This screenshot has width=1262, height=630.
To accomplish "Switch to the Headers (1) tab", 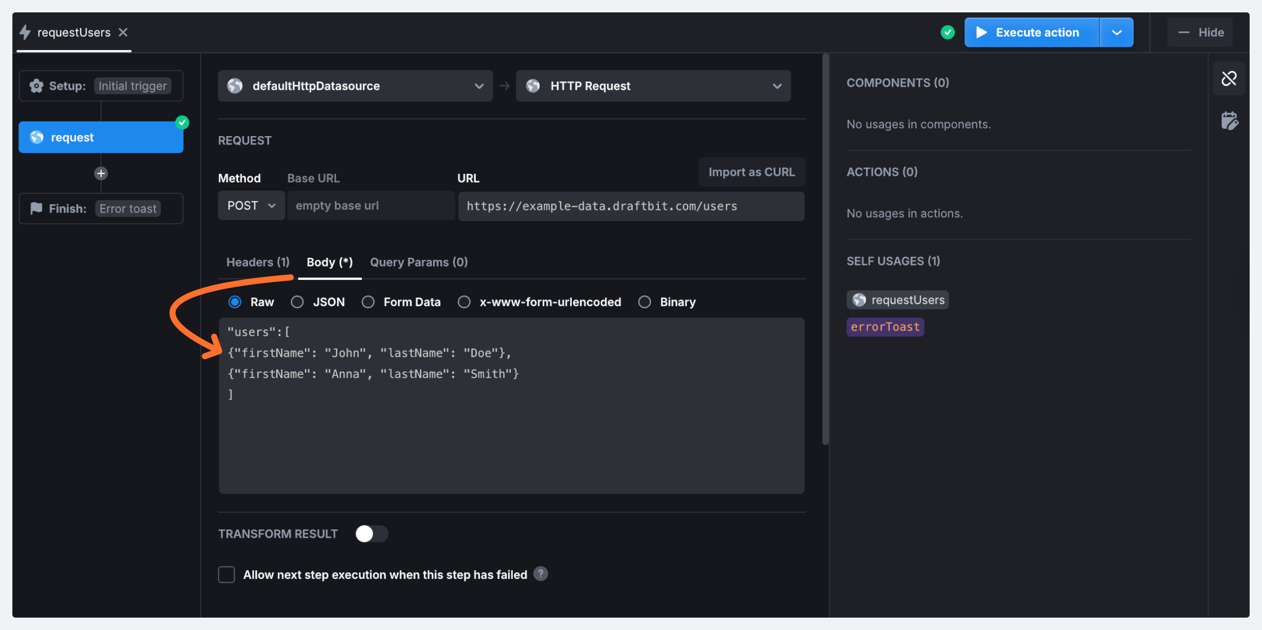I will point(258,262).
